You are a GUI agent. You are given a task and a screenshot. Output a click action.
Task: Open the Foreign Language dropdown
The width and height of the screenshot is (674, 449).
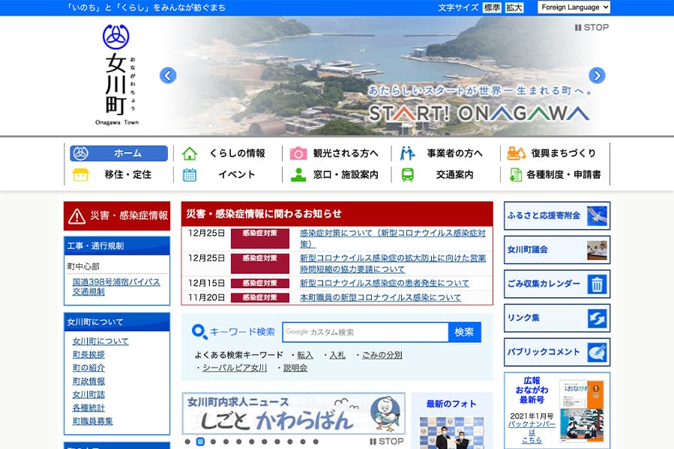click(574, 7)
